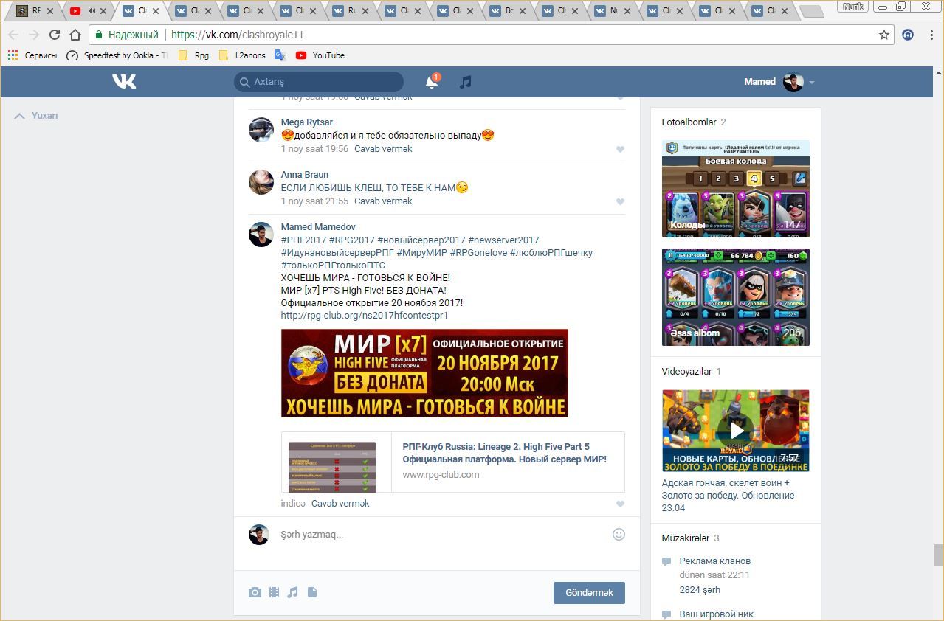Open the YouTube bookmark
The width and height of the screenshot is (944, 621).
tap(320, 55)
